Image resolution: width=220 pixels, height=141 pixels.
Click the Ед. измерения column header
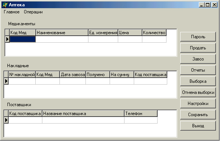point(103,33)
